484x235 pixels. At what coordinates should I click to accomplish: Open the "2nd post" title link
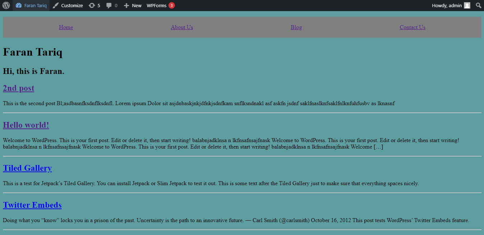pos(19,88)
